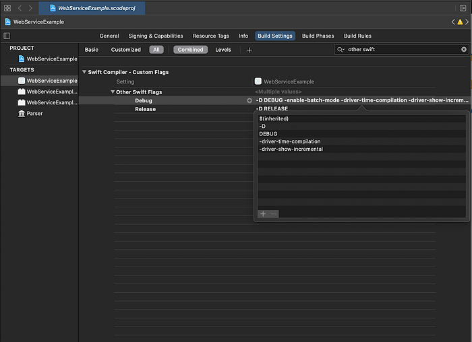This screenshot has width=472, height=342.
Task: Select the Release configuration row
Action: pos(146,109)
